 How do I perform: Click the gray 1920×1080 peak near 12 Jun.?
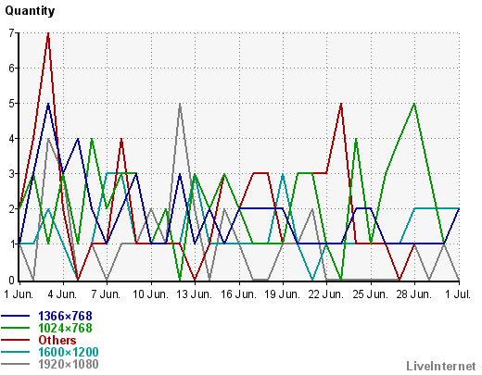(x=180, y=104)
